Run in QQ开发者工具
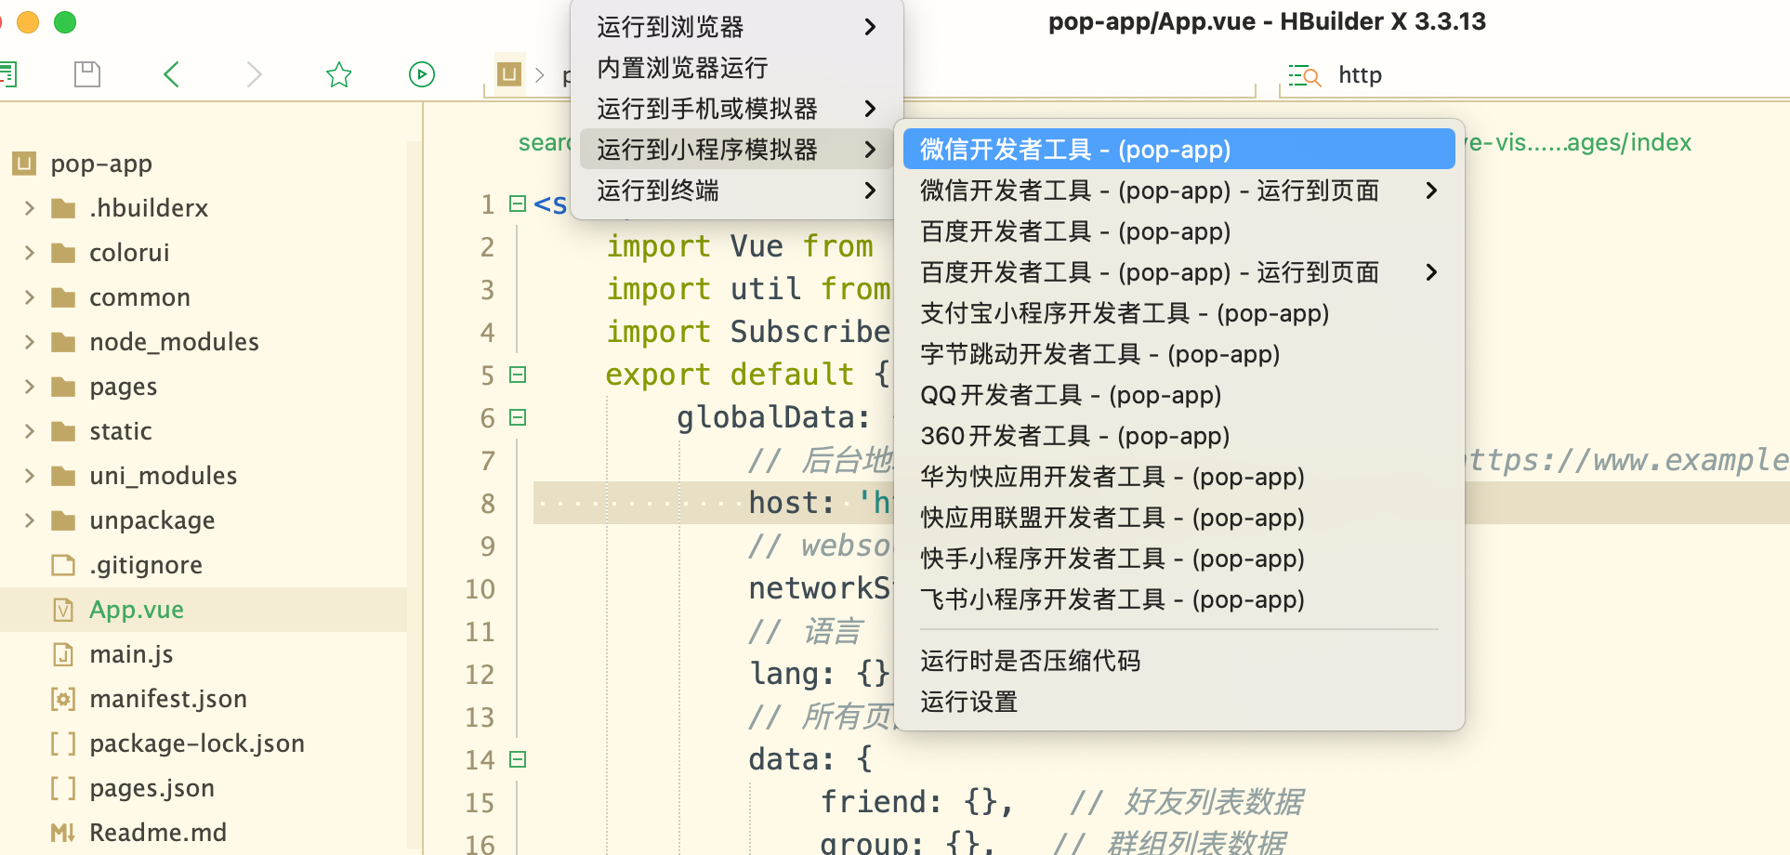This screenshot has height=855, width=1790. (x=1178, y=395)
